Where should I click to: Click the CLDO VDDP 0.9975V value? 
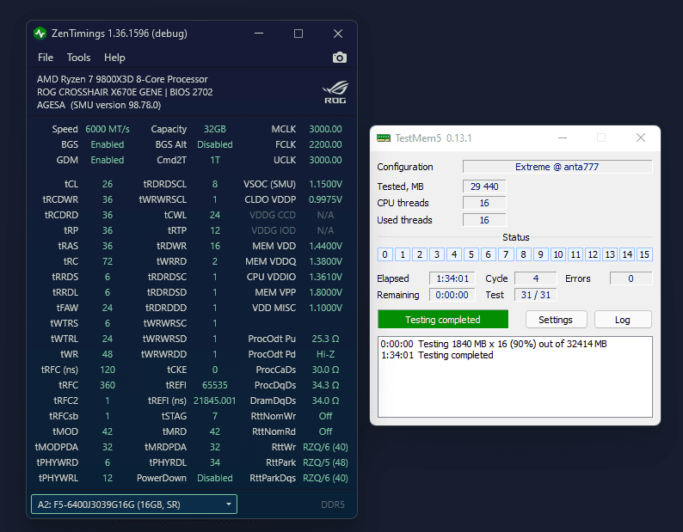(325, 199)
